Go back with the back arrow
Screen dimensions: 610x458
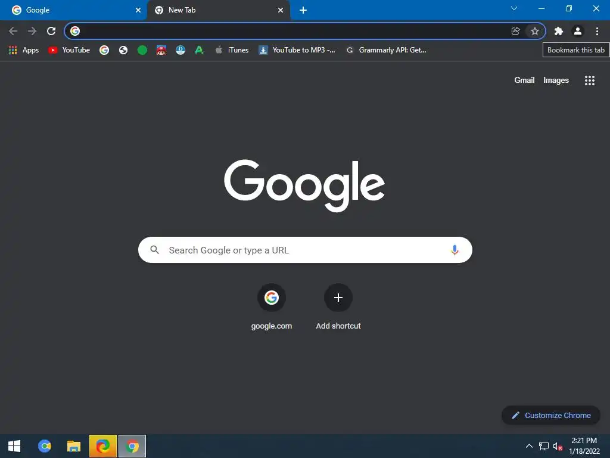[13, 31]
